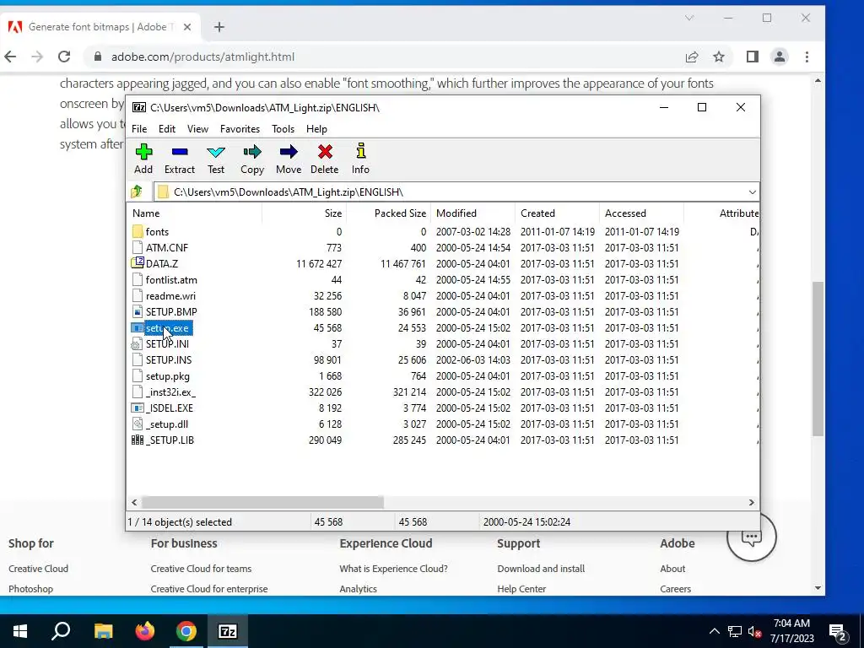
Task: Open the About link under Adobe
Action: pyautogui.click(x=672, y=569)
